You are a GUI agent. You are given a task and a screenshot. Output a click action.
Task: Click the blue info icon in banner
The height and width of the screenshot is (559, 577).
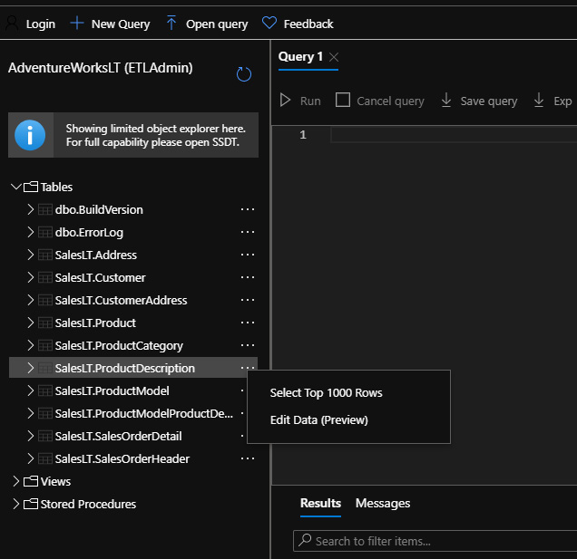tap(31, 136)
